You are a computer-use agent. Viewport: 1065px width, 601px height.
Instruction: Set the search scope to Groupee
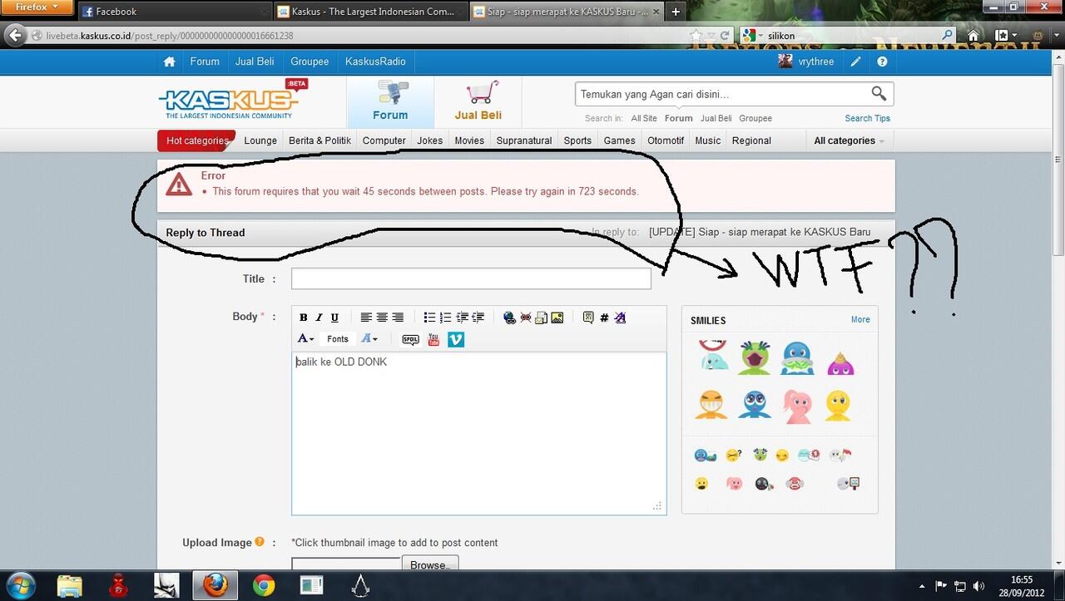pyautogui.click(x=755, y=118)
